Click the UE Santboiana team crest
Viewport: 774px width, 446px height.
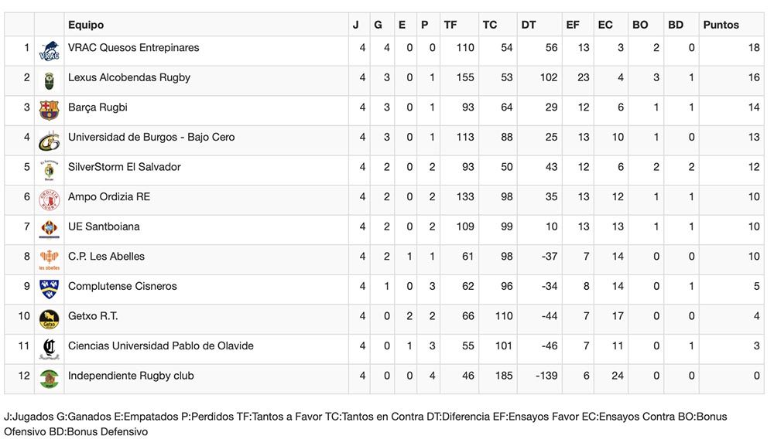click(x=49, y=230)
